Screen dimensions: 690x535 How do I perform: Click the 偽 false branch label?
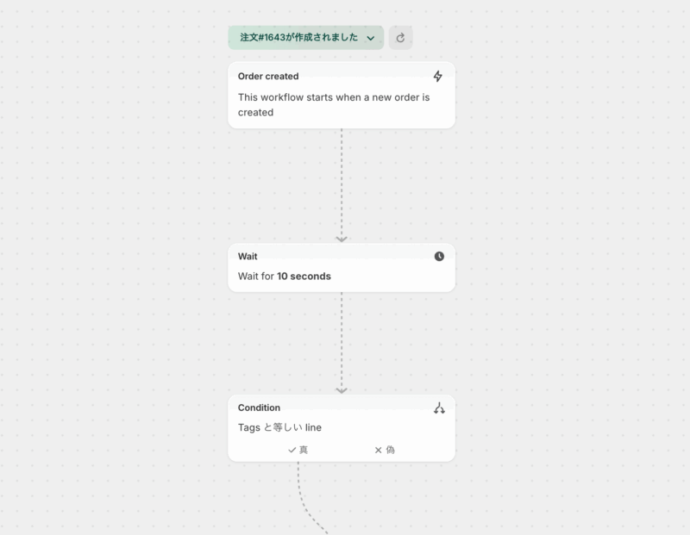tap(390, 450)
